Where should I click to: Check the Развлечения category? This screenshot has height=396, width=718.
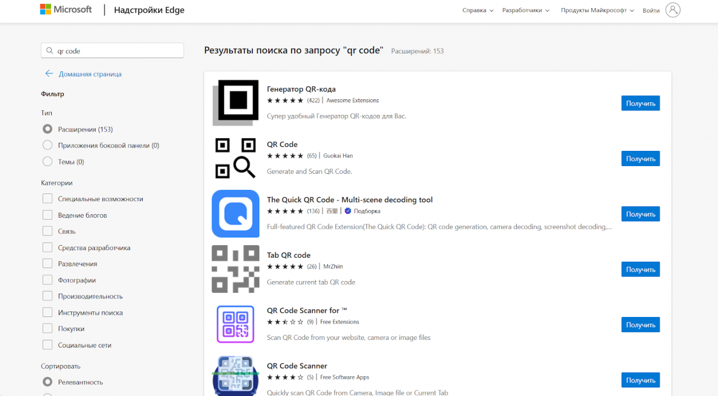48,264
